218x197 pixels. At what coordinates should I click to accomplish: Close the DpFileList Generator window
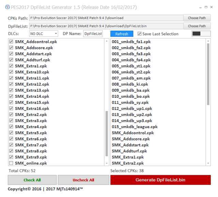click(x=212, y=7)
